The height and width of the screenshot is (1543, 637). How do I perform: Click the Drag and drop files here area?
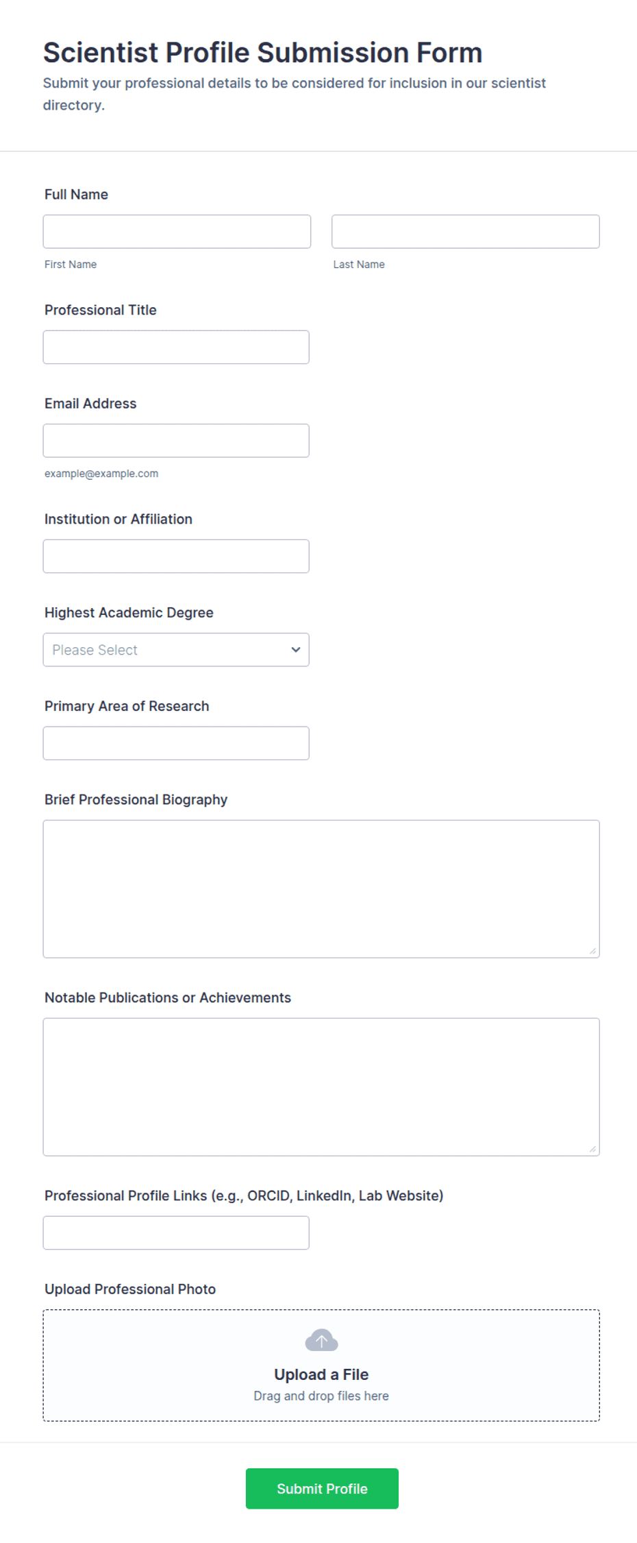click(321, 1396)
